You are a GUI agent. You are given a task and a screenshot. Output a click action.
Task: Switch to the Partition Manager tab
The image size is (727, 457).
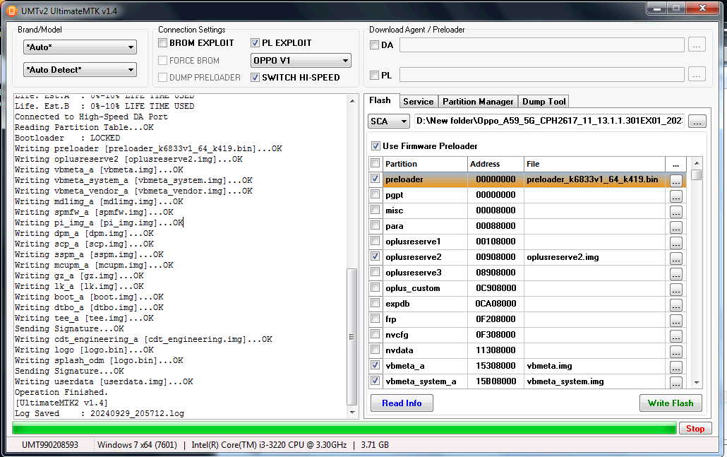point(478,102)
